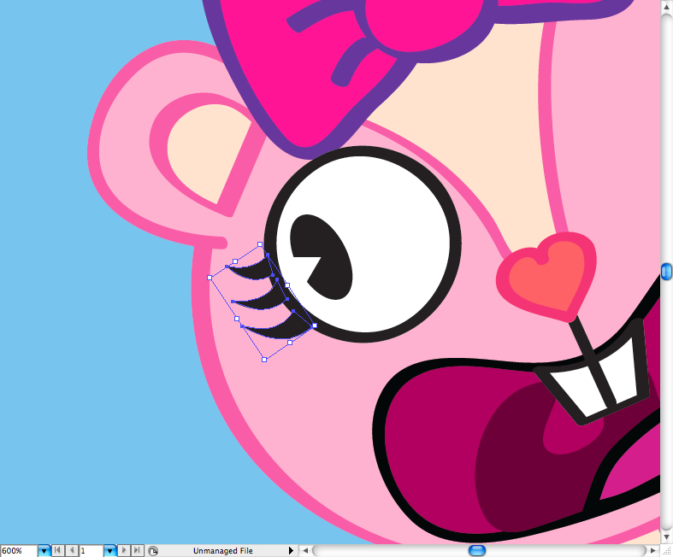Click the rightmost eyelash bounding box handle
The height and width of the screenshot is (557, 673).
click(x=316, y=325)
